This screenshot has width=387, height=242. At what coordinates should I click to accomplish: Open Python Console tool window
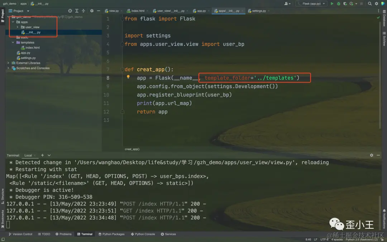[x=143, y=234]
